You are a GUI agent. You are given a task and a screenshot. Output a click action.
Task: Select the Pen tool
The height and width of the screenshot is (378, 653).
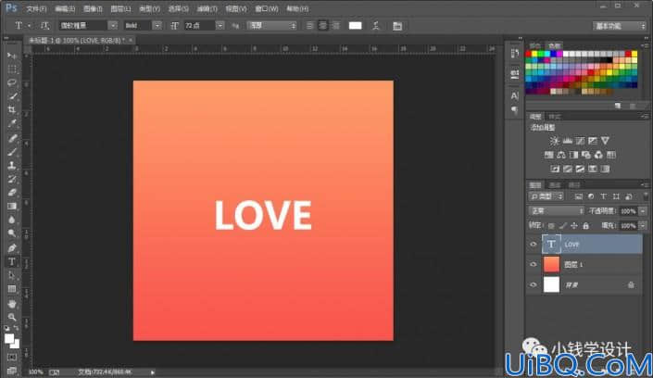pyautogui.click(x=12, y=248)
